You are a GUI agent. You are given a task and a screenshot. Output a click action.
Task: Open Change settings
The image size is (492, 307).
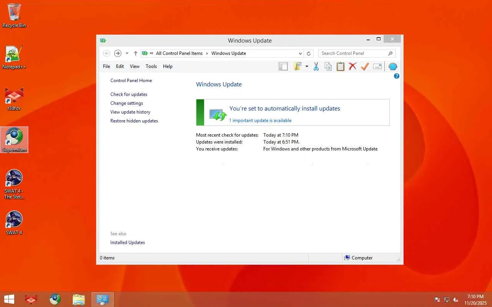[x=126, y=103]
